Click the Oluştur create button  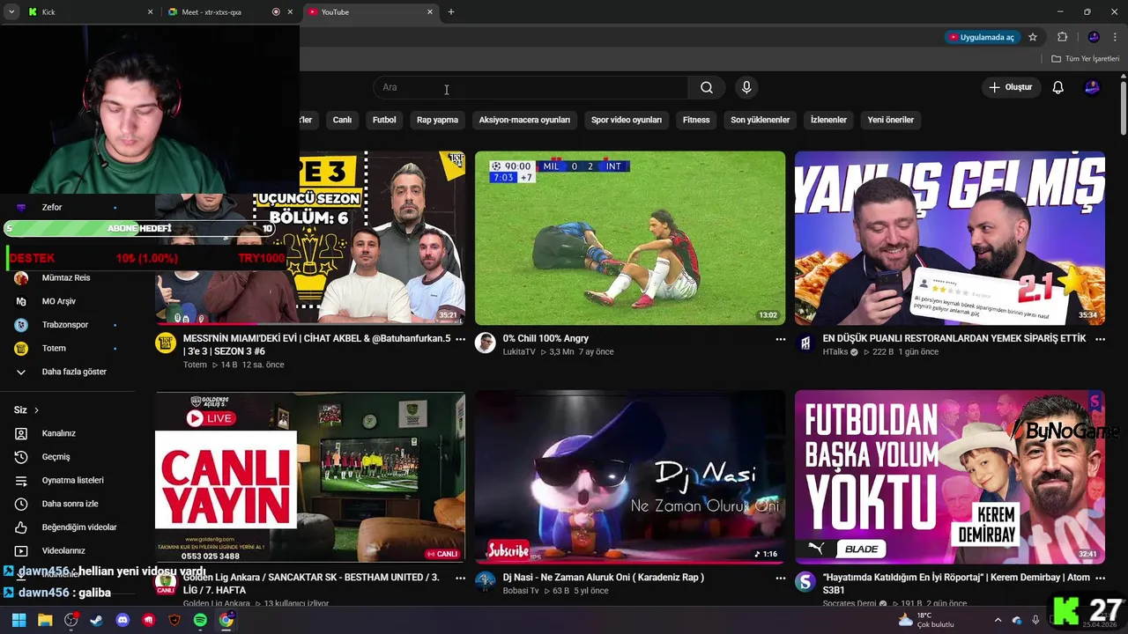(x=1010, y=87)
